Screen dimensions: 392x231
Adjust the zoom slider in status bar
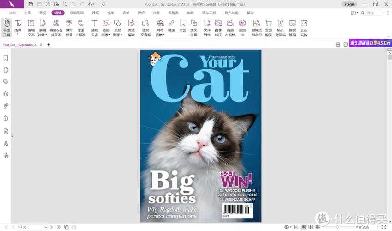337,227
